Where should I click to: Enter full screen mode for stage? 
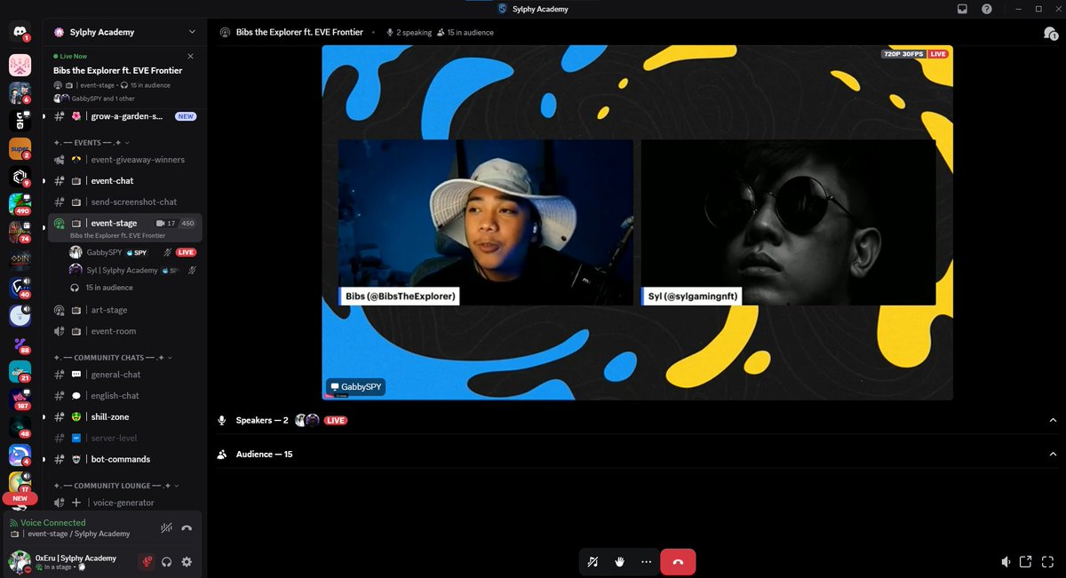(1046, 562)
